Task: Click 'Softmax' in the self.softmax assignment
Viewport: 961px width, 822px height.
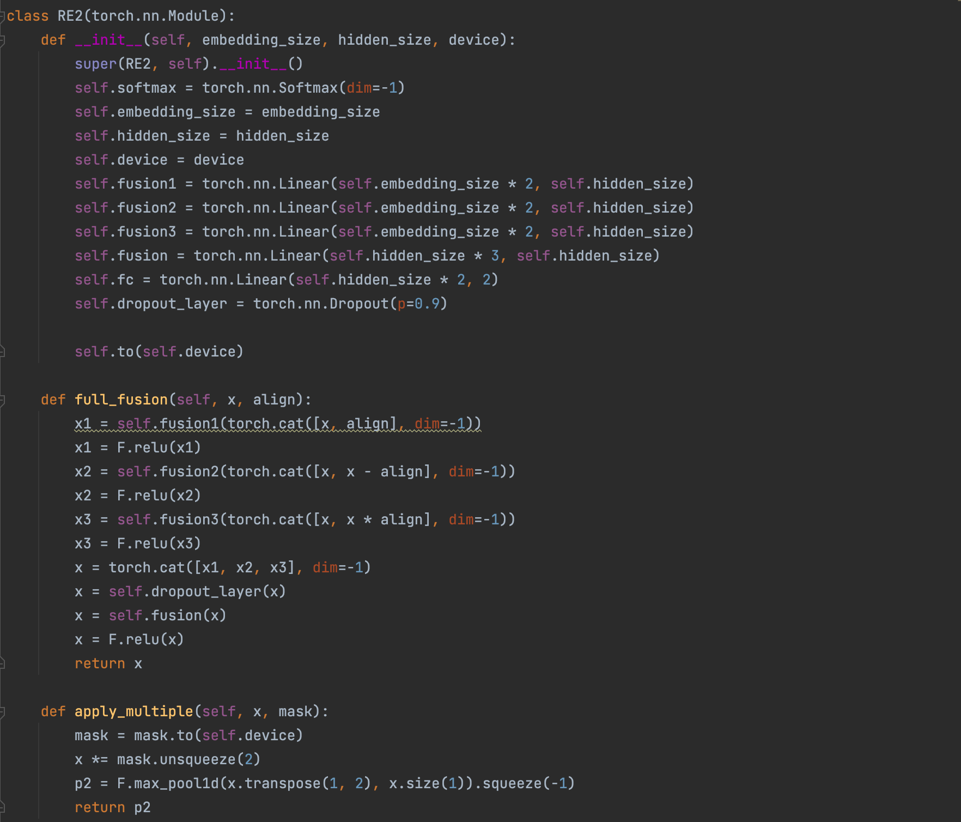Action: 308,88
